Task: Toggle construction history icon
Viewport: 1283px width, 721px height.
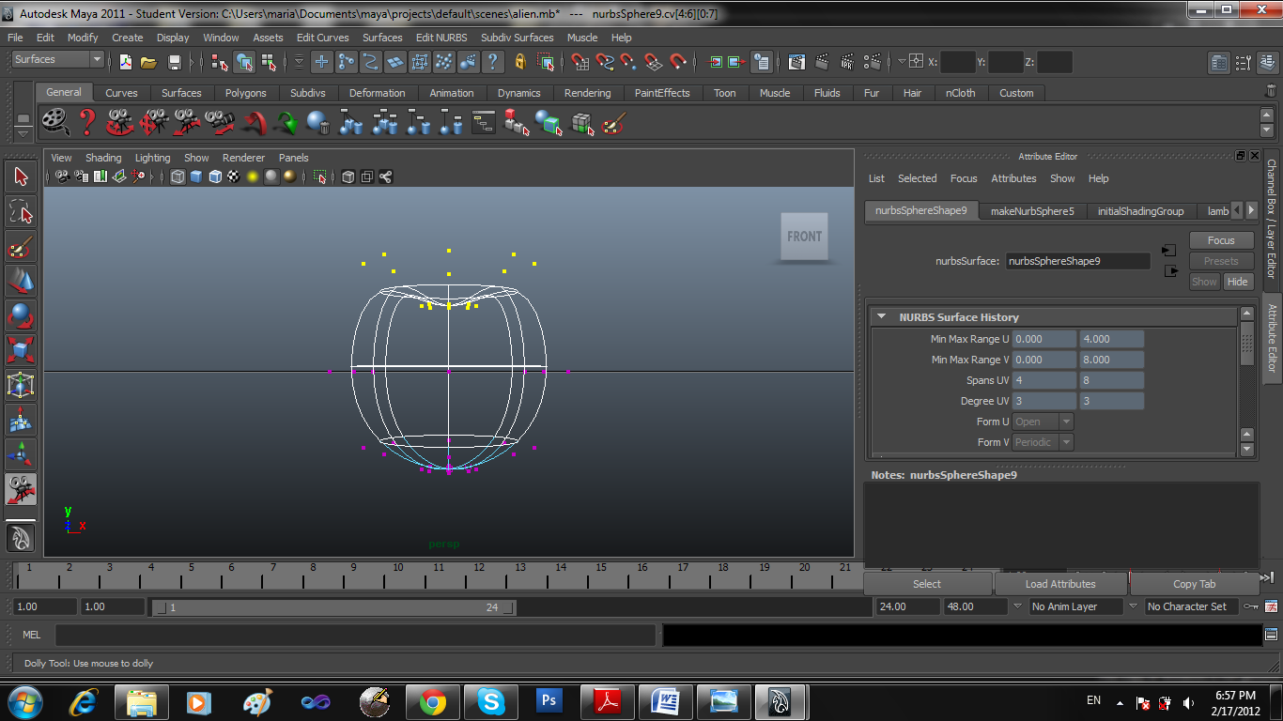Action: coord(762,62)
